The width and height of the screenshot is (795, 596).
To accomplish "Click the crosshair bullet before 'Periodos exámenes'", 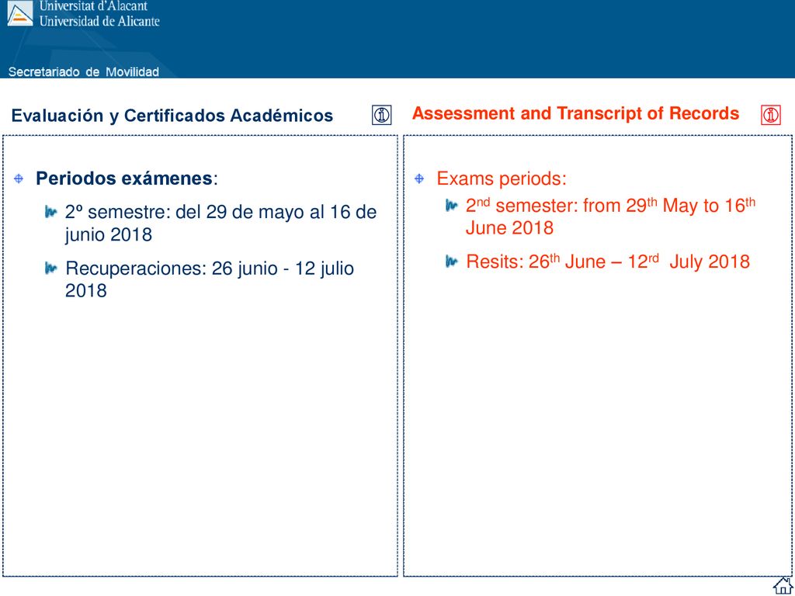I will click(19, 178).
